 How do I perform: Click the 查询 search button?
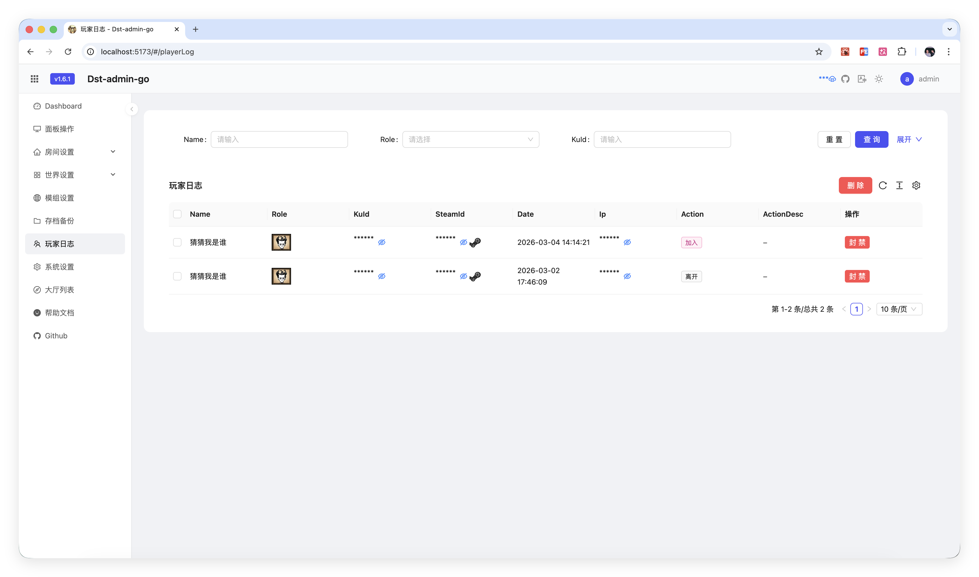click(x=871, y=140)
